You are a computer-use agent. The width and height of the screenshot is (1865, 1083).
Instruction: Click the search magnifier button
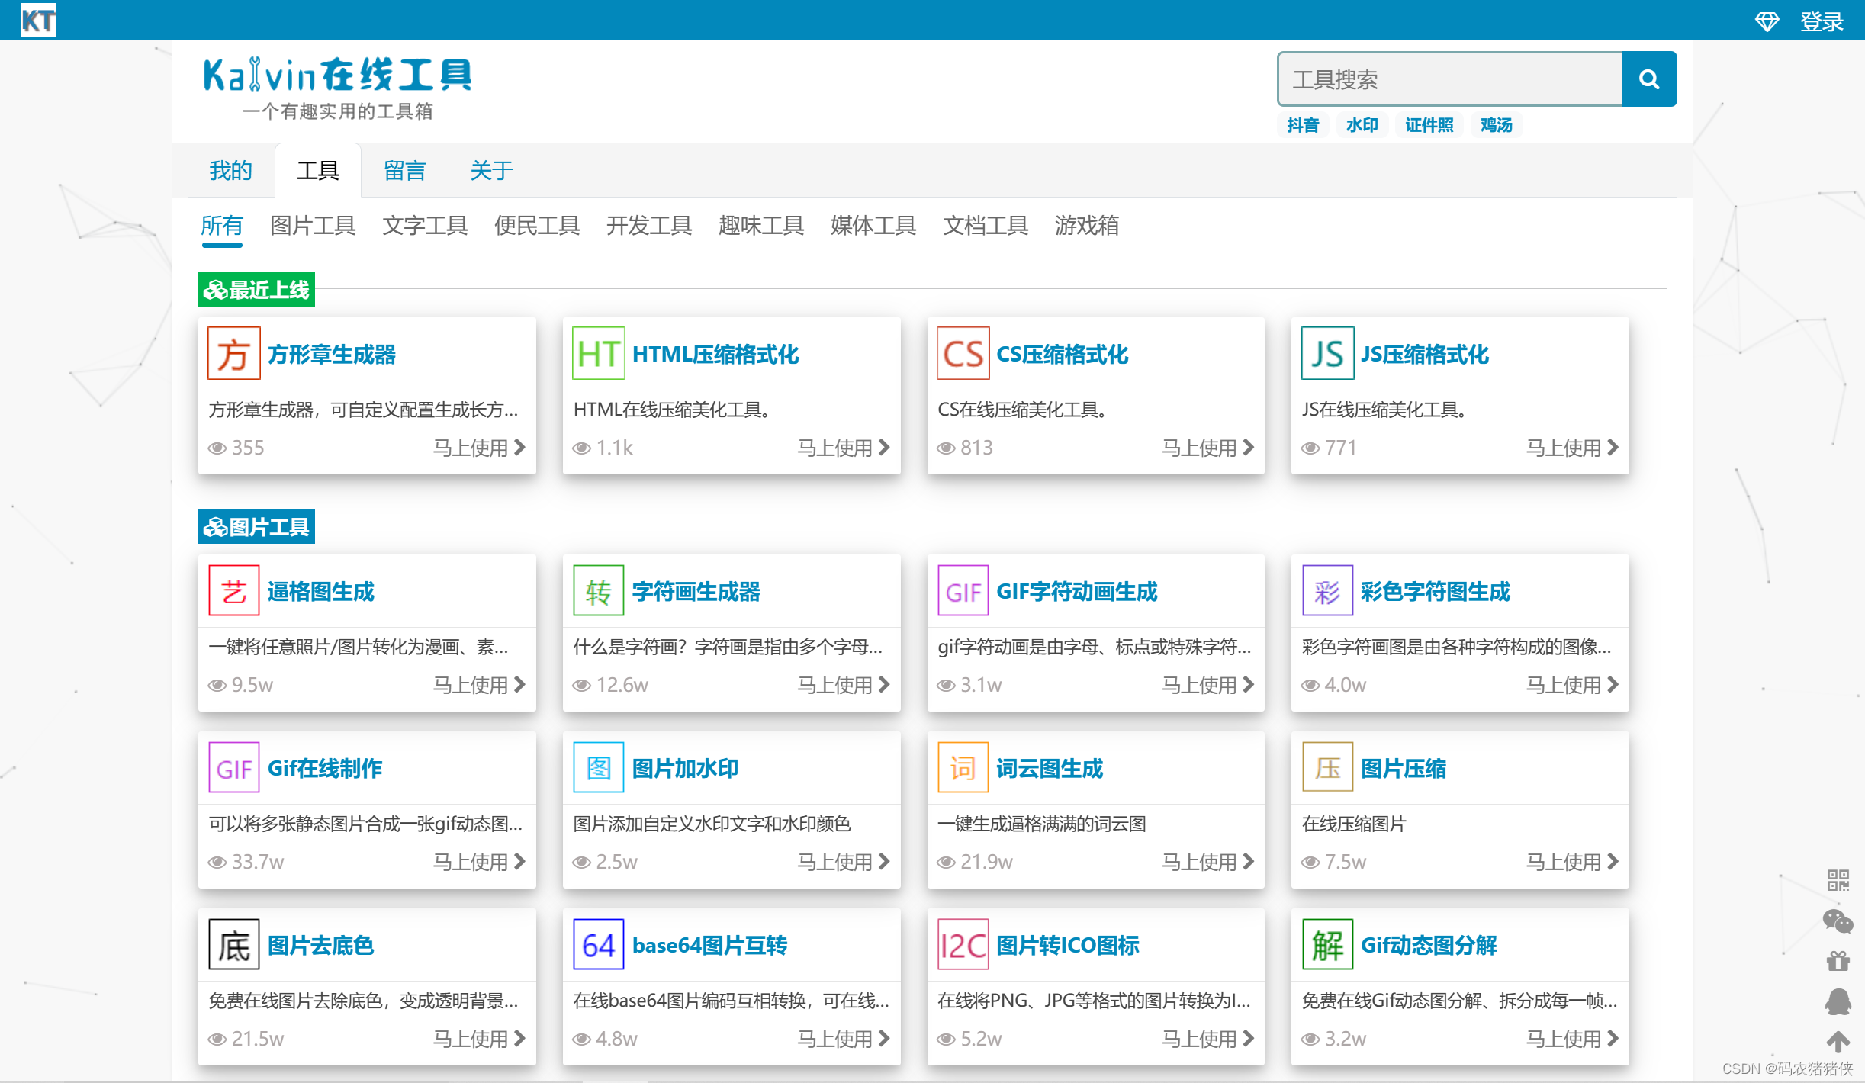(x=1648, y=79)
